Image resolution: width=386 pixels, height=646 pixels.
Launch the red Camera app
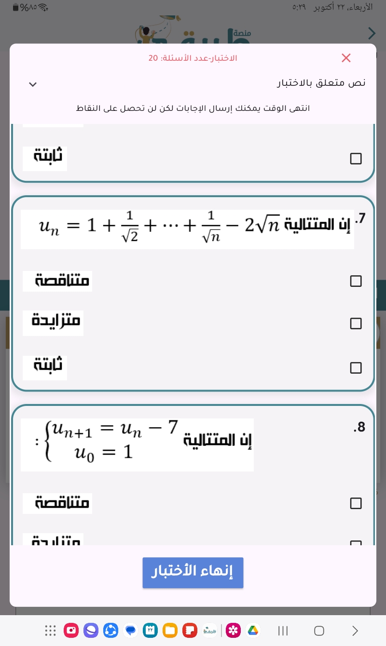[x=71, y=630]
